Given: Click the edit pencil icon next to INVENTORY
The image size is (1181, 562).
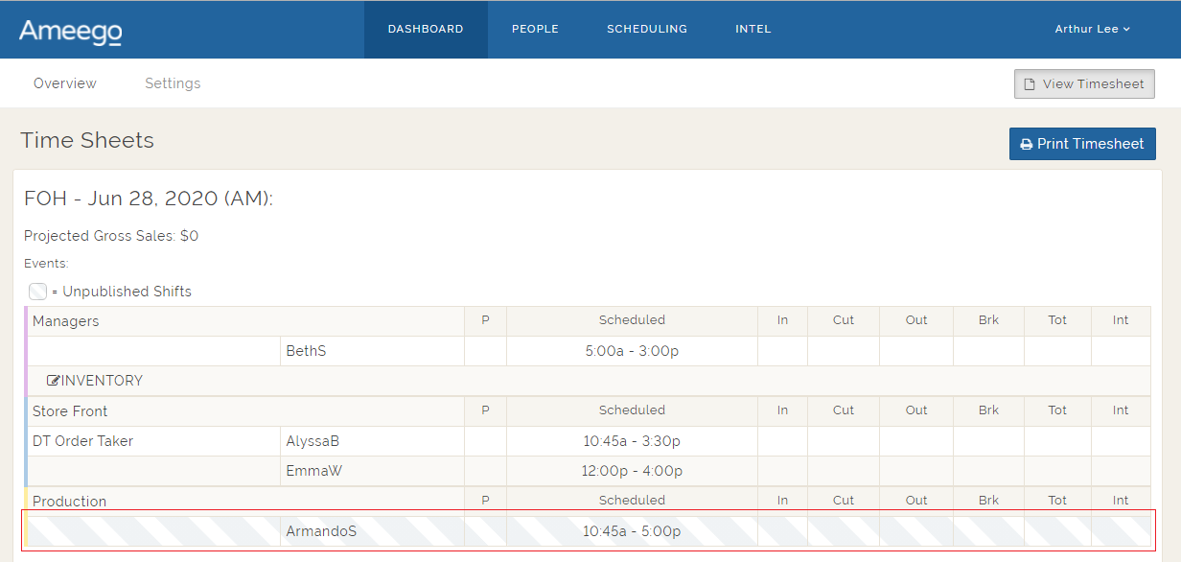Looking at the screenshot, I should click(54, 380).
